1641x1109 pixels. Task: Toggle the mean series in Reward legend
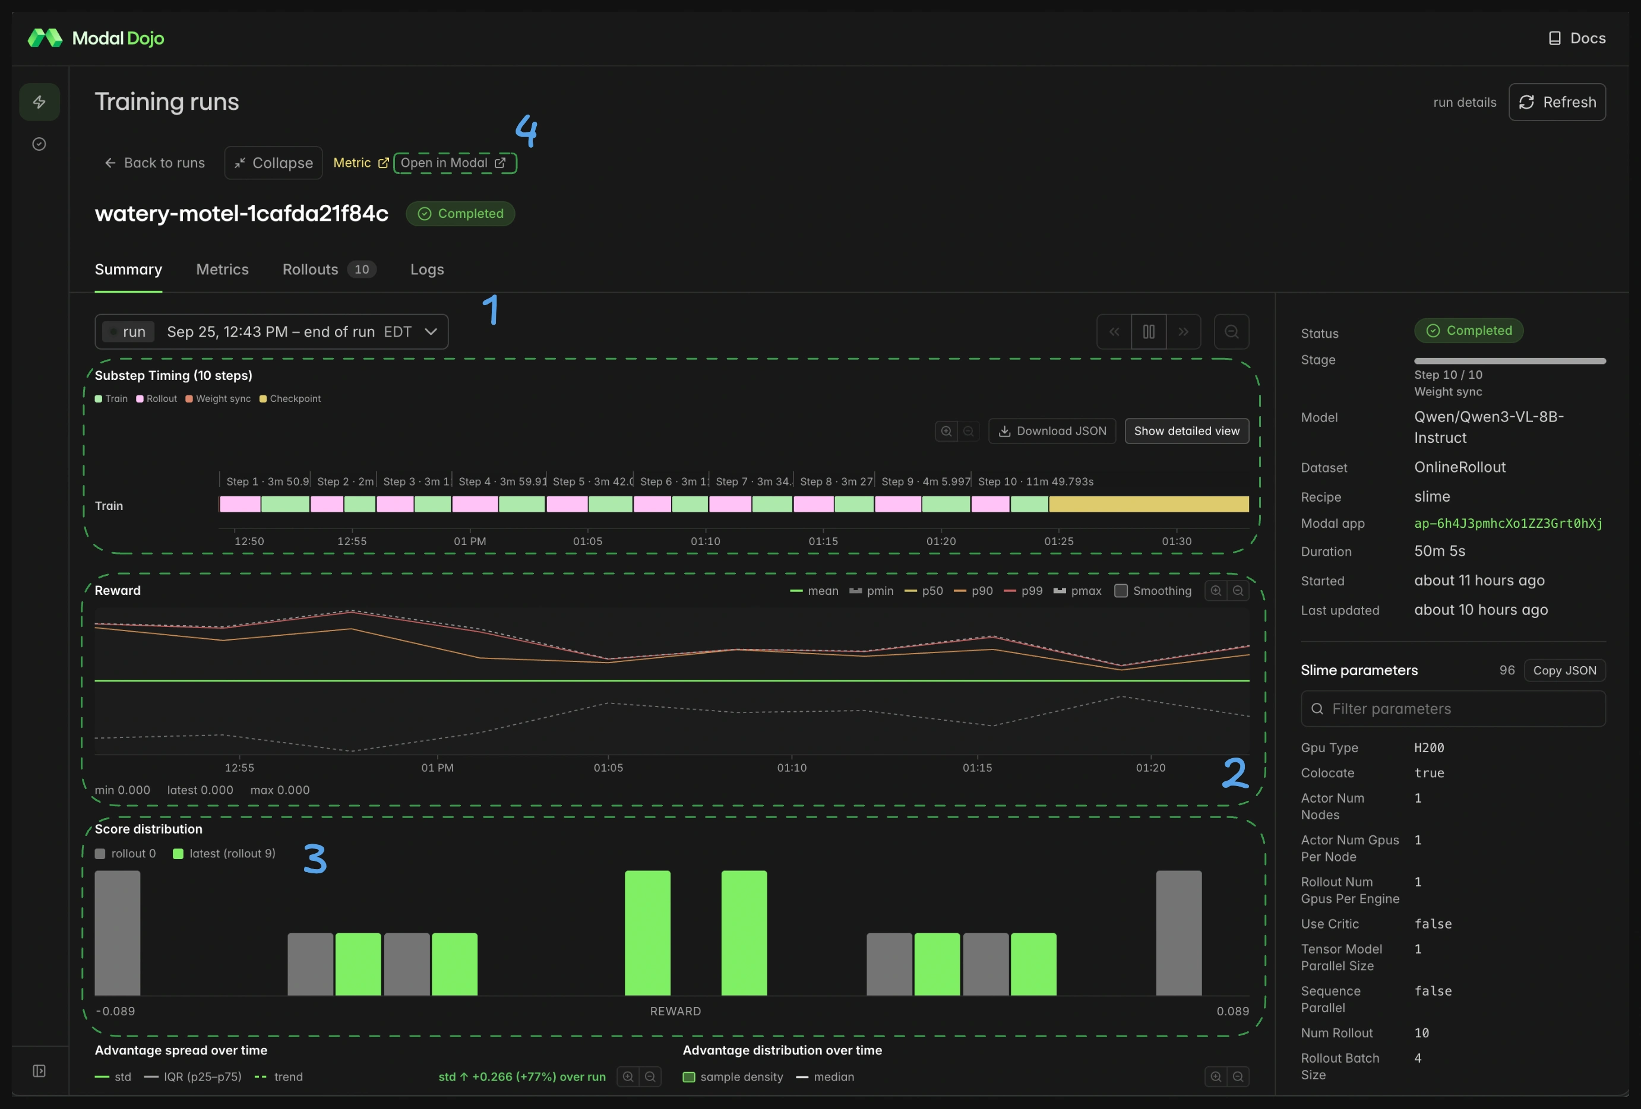(x=814, y=591)
